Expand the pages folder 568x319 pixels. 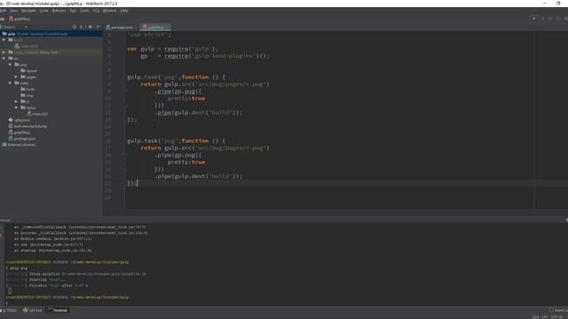tap(16, 77)
